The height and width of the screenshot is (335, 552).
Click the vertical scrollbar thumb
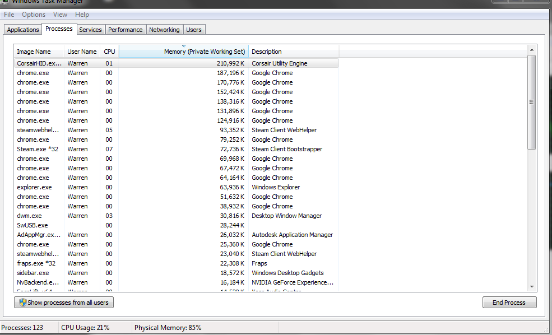coord(532,102)
